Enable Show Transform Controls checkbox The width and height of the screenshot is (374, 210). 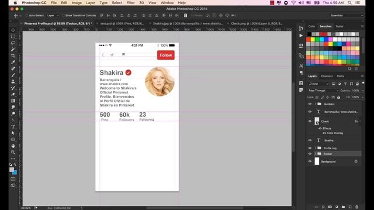(63, 16)
